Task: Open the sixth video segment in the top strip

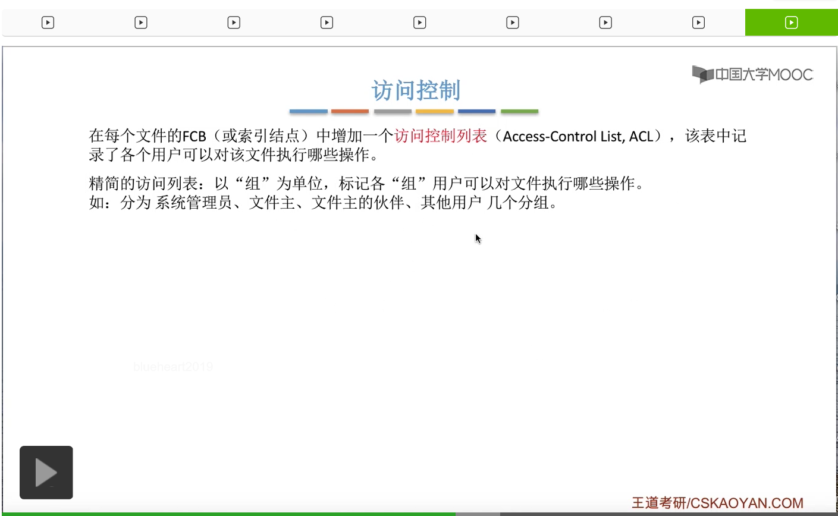Action: (512, 23)
